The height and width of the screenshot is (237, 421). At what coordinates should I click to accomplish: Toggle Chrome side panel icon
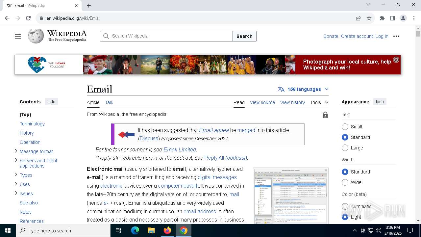[393, 18]
